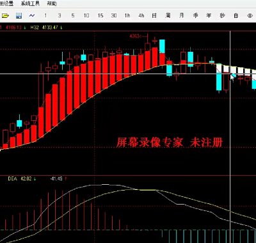Select the 10-minute period button

pos(86,15)
